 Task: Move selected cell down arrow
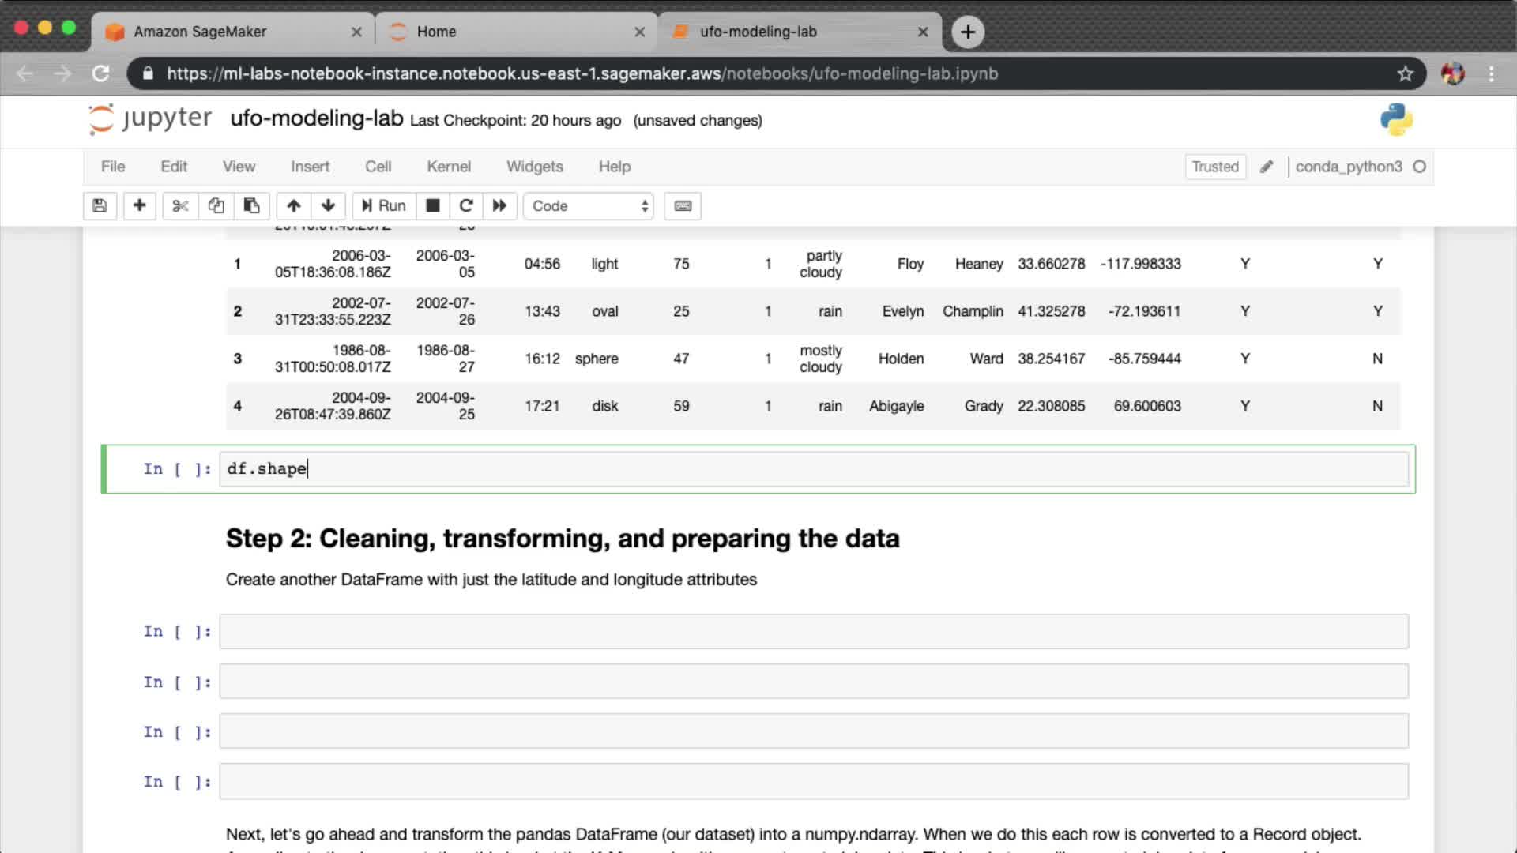328,206
